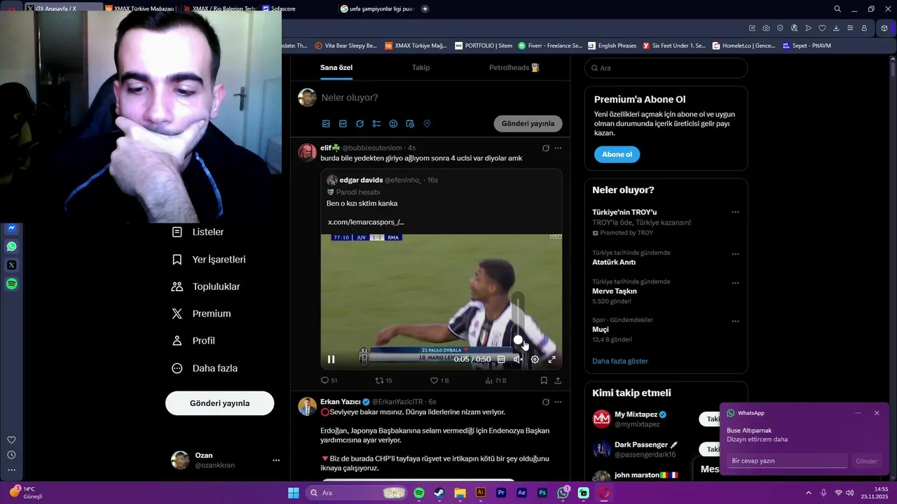Enter video fullscreen mode

pos(552,359)
